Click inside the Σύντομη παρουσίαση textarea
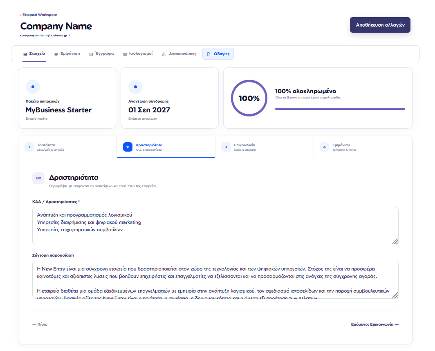The height and width of the screenshot is (351, 435). (x=215, y=280)
